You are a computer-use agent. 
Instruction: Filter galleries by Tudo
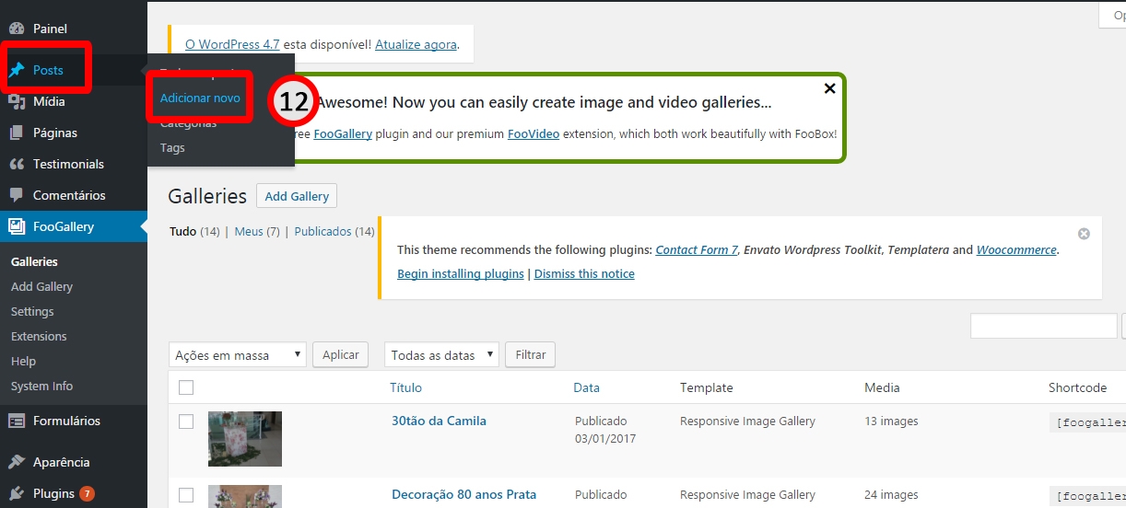point(183,231)
